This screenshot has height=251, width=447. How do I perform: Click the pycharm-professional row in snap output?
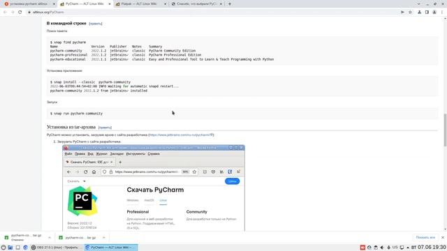(126, 55)
